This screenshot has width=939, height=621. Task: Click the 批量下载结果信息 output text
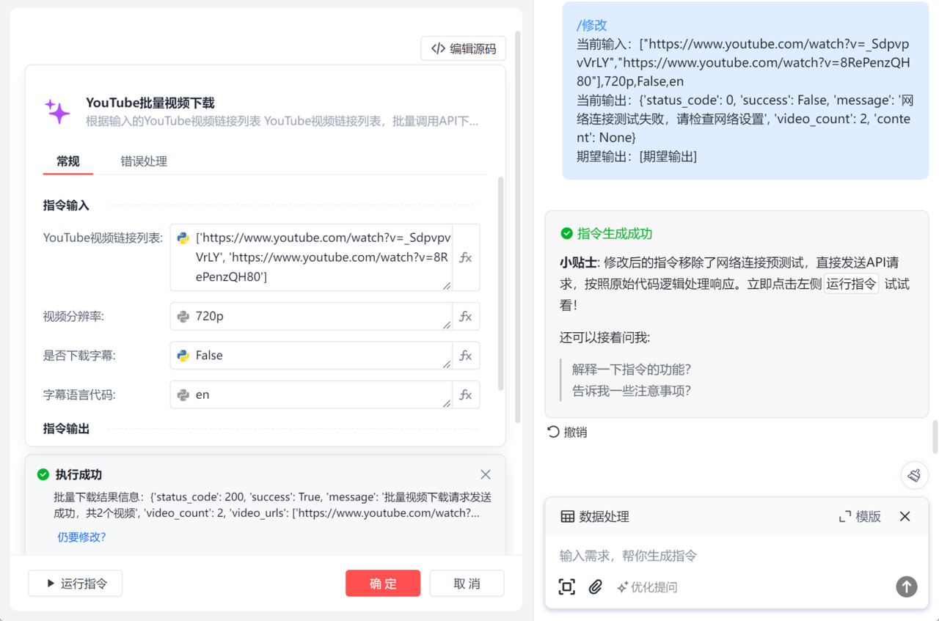pos(272,504)
